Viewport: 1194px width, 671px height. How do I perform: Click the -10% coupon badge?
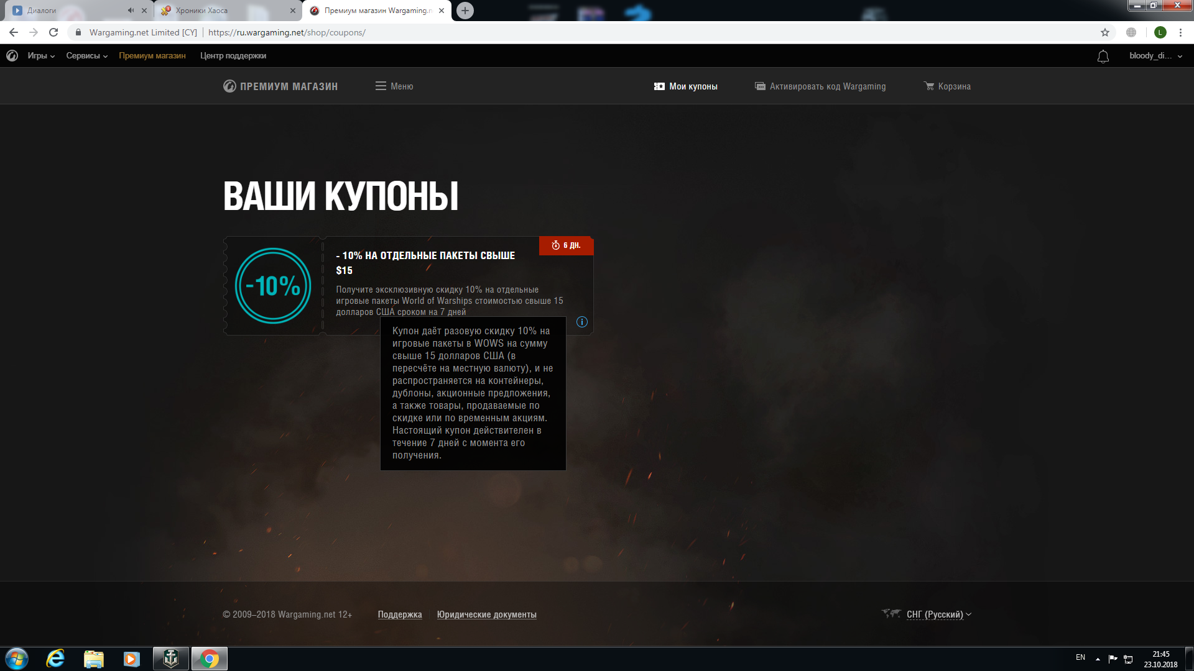[273, 286]
